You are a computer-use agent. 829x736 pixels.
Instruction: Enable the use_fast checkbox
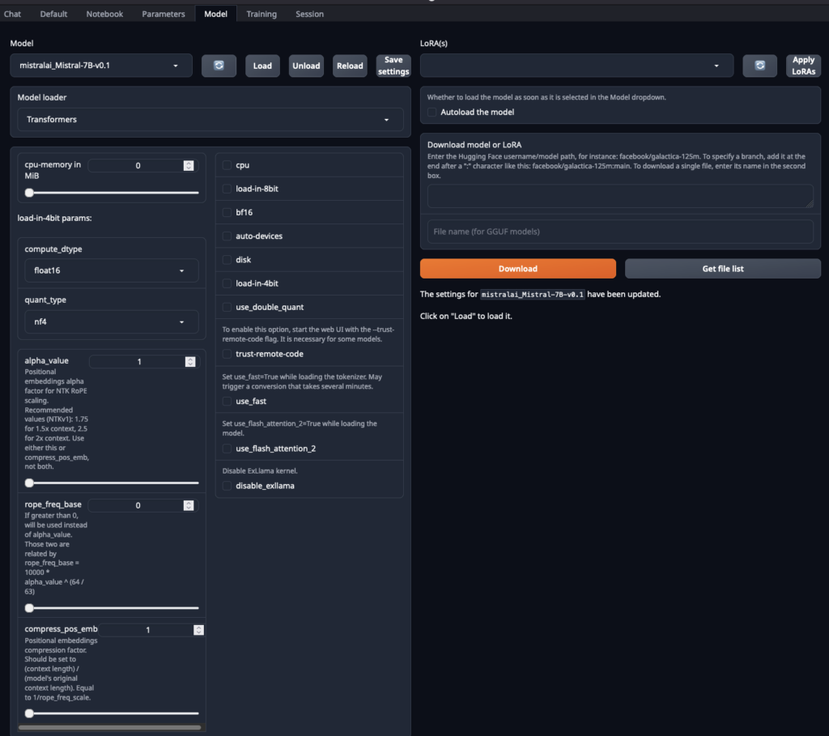pyautogui.click(x=227, y=402)
